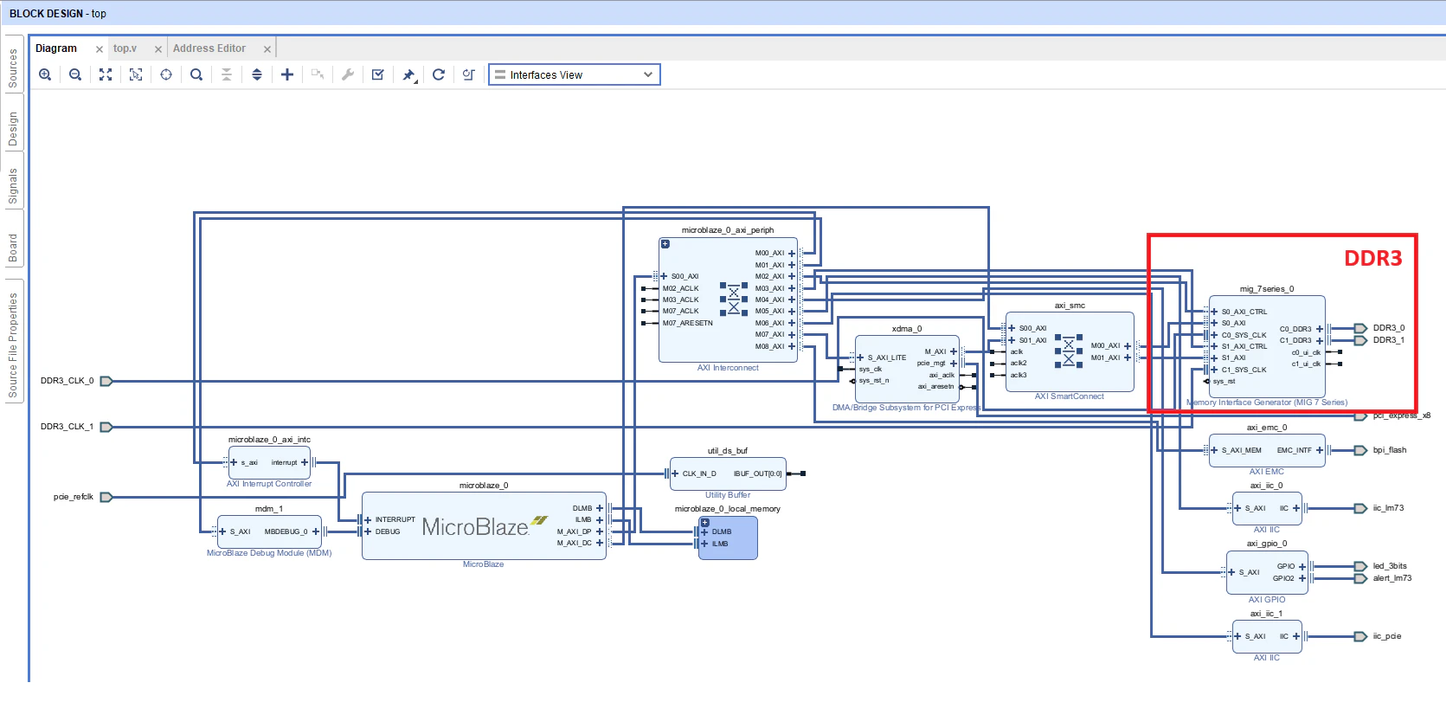Activate the select area tool

[136, 75]
